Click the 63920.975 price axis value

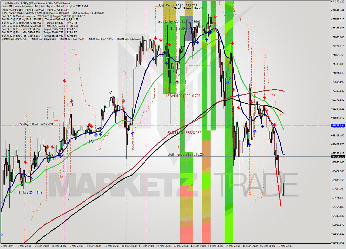pyautogui.click(x=338, y=225)
